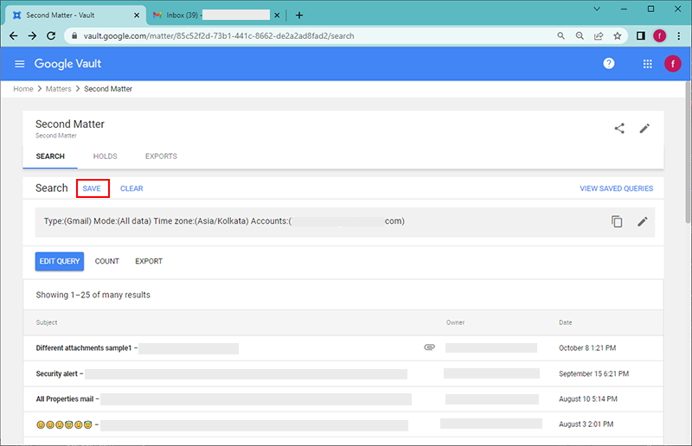692x446 pixels.
Task: Share the Second Matter
Action: tap(619, 129)
